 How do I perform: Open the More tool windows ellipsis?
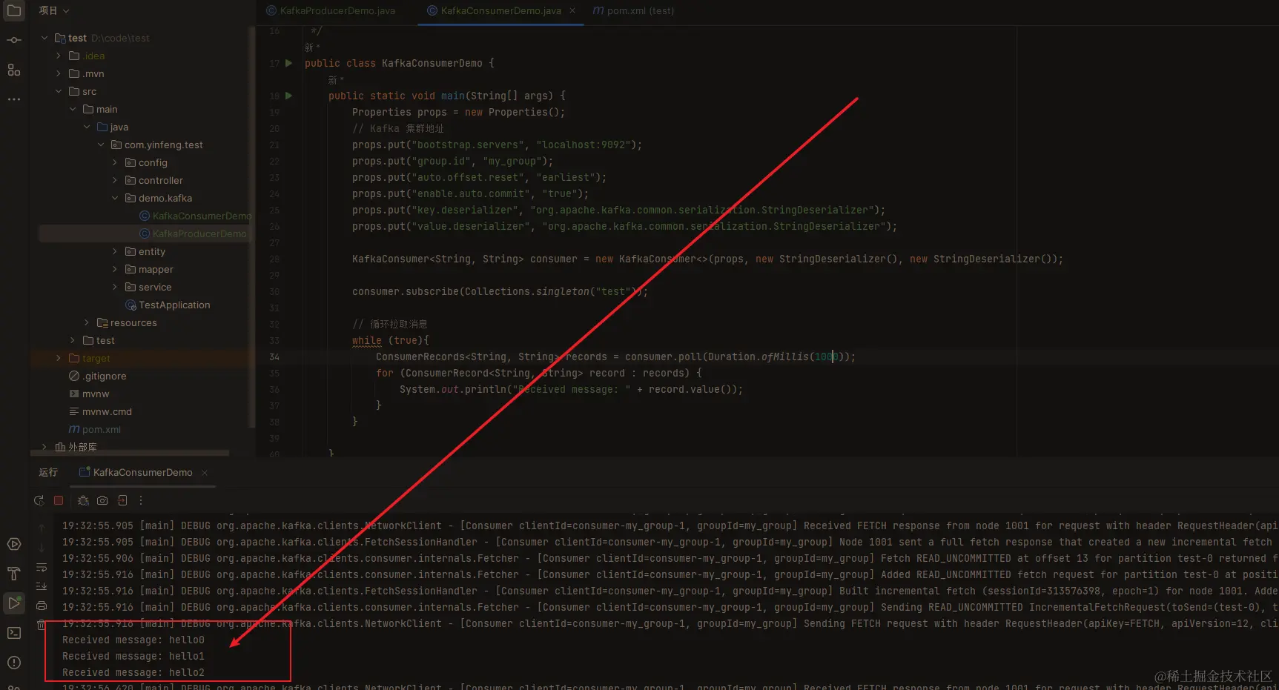[x=13, y=99]
